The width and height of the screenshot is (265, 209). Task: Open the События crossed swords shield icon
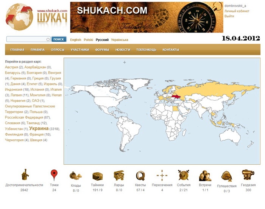pos(184,175)
